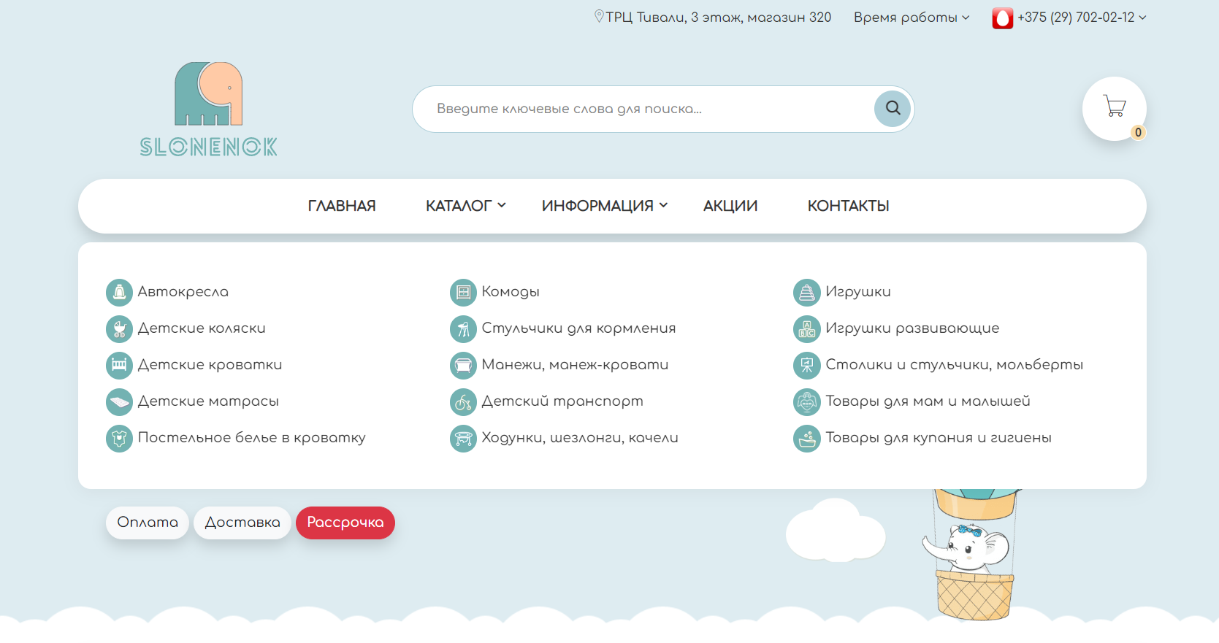Open the КОНТАКТЫ menu item

coord(848,206)
